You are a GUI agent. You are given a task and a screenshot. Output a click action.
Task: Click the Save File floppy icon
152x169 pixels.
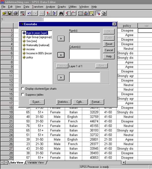tap(10, 13)
